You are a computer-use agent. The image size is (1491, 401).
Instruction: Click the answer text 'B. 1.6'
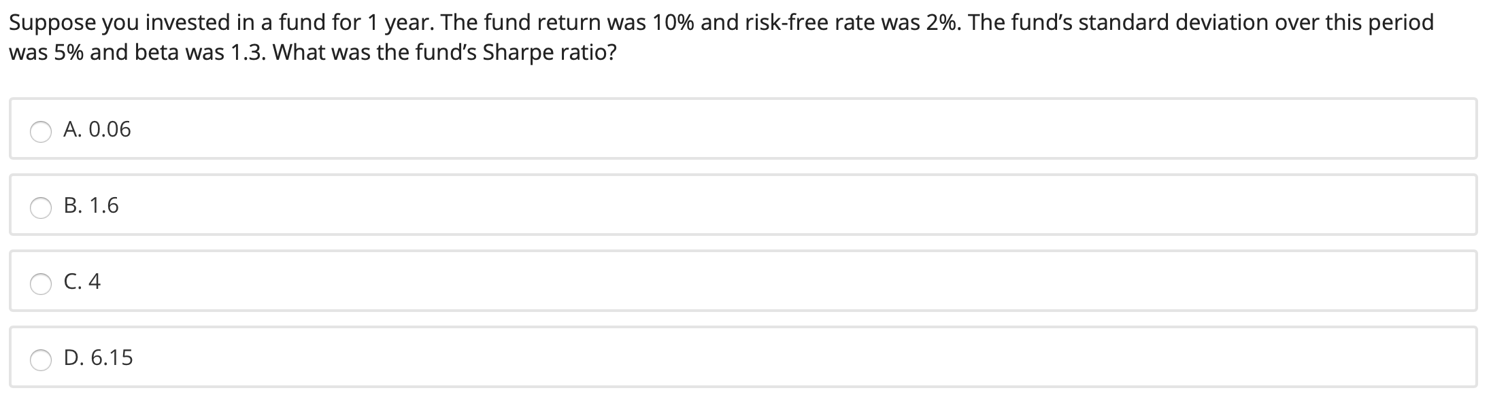[x=91, y=205]
